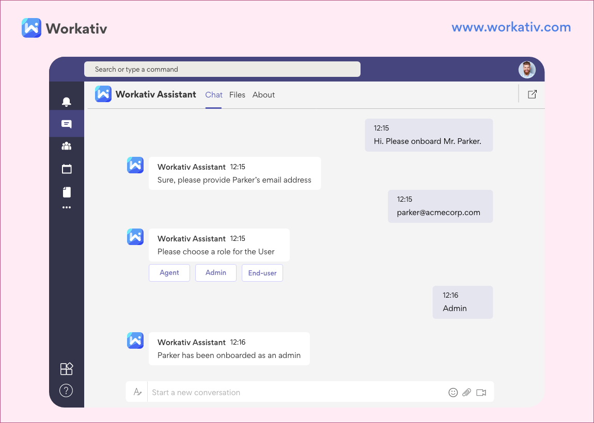
Task: Select the 'parker@acmecorp.com' message
Action: pos(440,206)
